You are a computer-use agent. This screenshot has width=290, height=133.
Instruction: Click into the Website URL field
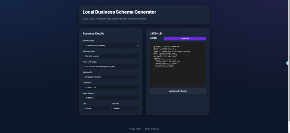click(110, 77)
